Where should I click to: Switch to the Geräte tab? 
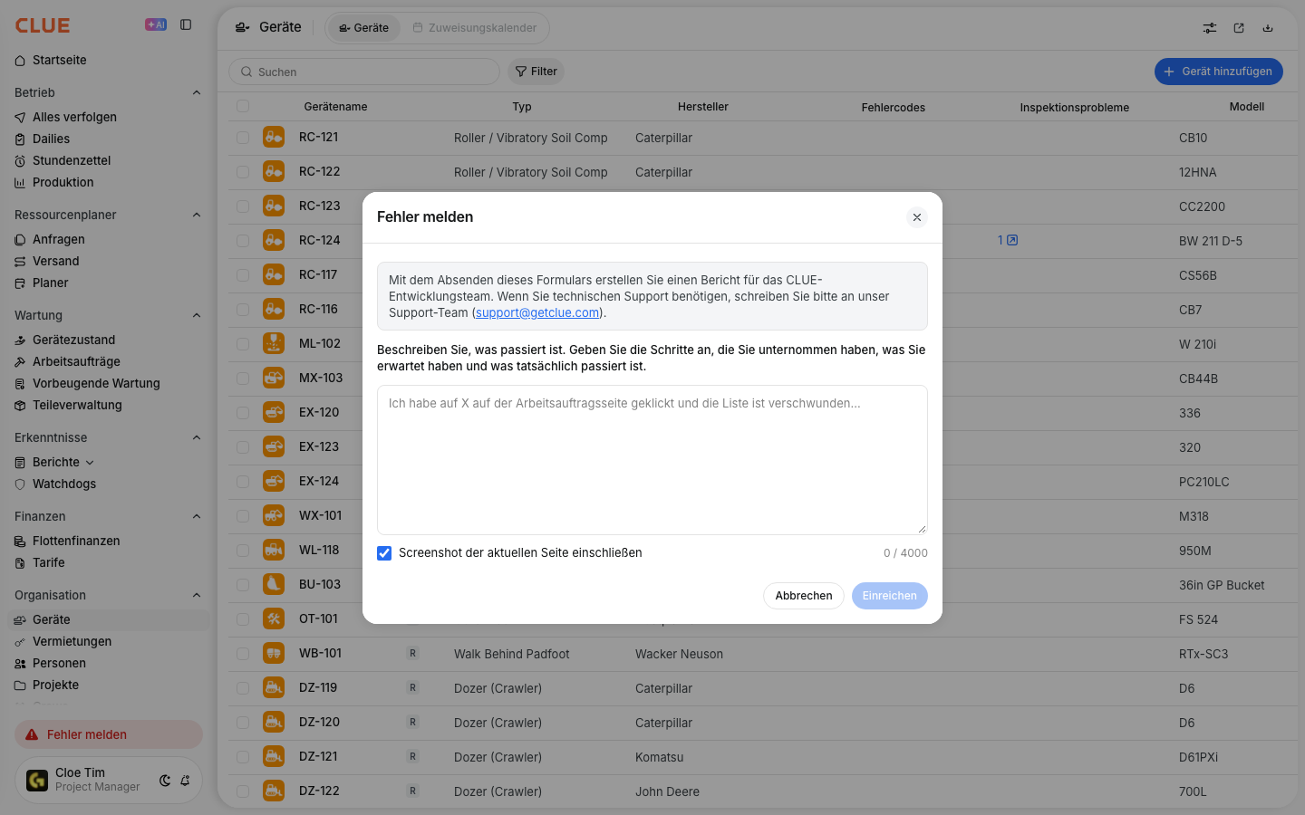click(x=364, y=28)
